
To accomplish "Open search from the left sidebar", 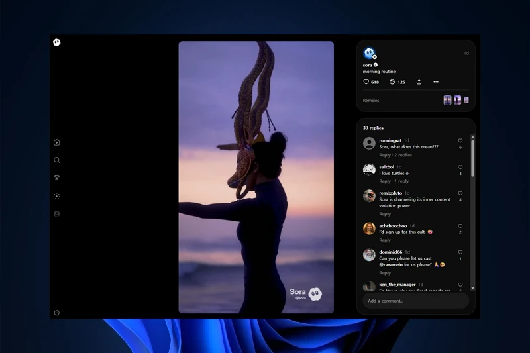I will coord(57,160).
